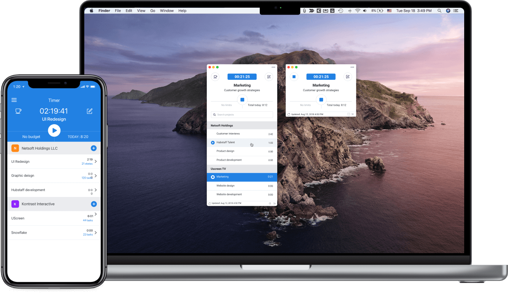The width and height of the screenshot is (508, 294).
Task: Open the three-dot menu of the compact window
Action: [352, 67]
